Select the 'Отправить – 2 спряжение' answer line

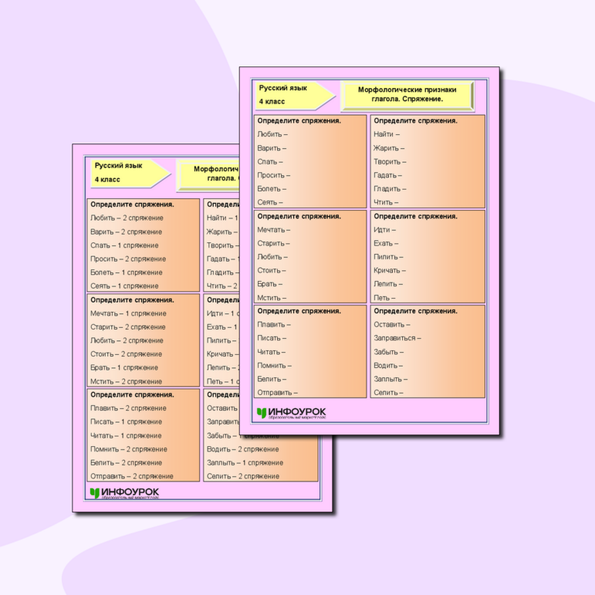click(132, 476)
